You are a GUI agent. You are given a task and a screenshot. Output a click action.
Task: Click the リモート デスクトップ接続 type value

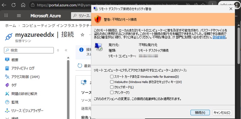click(153, 51)
